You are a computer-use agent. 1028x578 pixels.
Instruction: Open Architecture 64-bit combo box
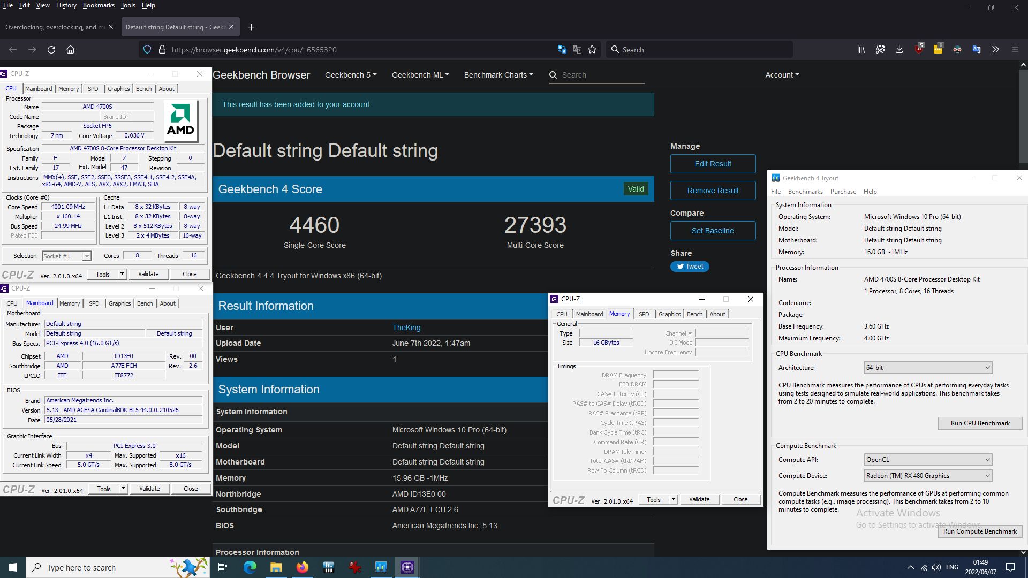coord(928,368)
